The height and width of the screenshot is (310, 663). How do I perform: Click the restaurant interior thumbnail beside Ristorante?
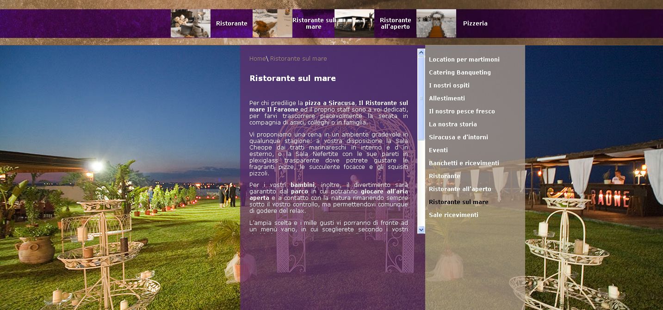tap(190, 23)
